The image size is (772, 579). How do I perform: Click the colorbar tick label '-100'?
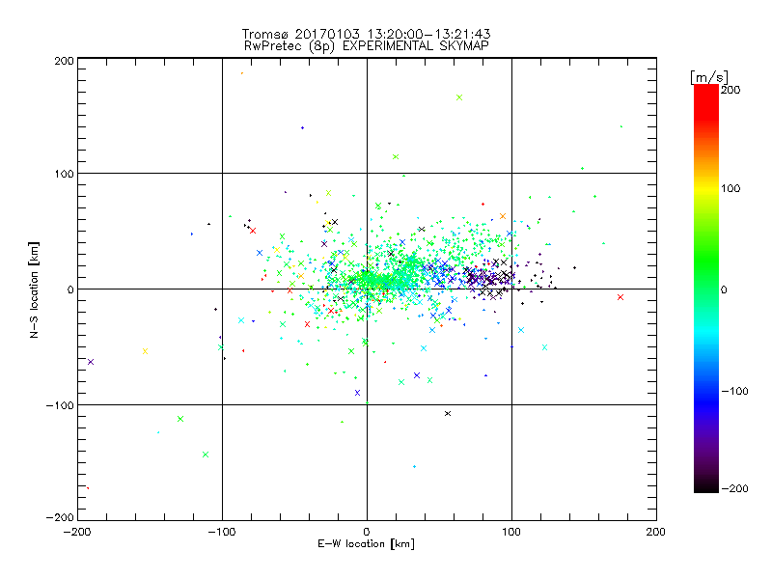click(x=734, y=392)
